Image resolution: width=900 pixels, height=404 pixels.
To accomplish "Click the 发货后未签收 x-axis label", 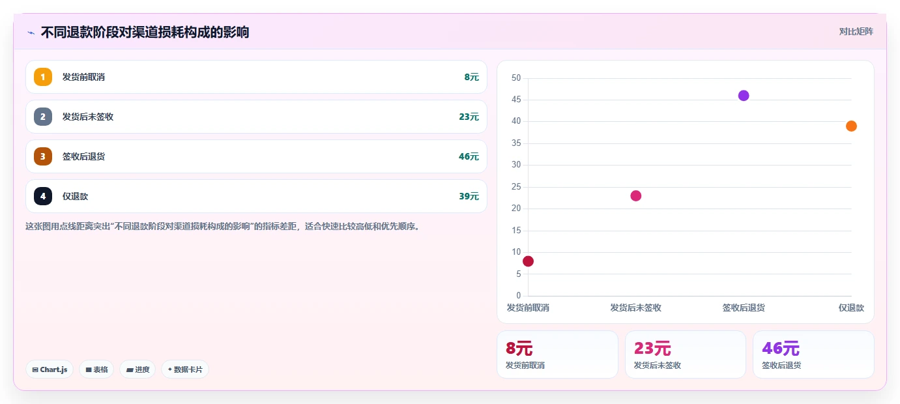I will click(636, 308).
